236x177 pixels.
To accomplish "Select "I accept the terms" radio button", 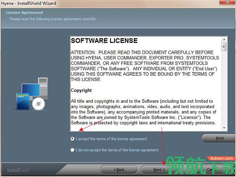I will click(x=72, y=139).
